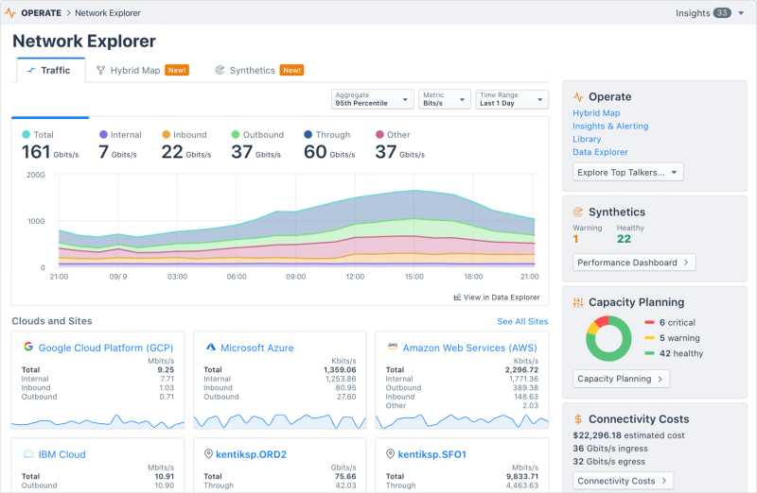Click the GCP traffic sparkline chart
This screenshot has height=493, width=757.
click(98, 421)
